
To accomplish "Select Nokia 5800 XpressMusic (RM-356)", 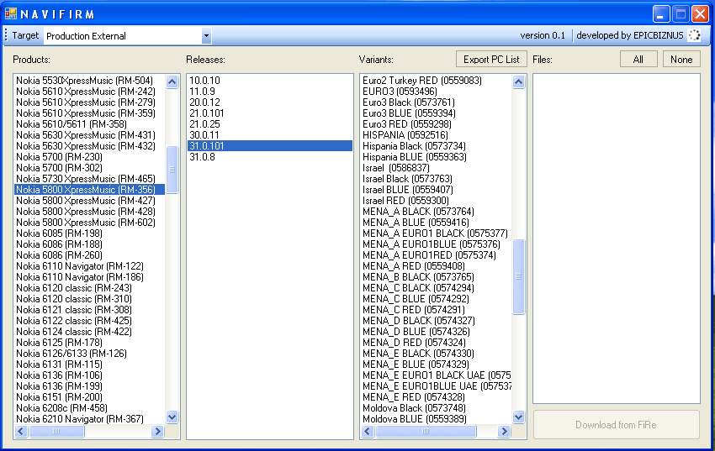I will (90, 190).
